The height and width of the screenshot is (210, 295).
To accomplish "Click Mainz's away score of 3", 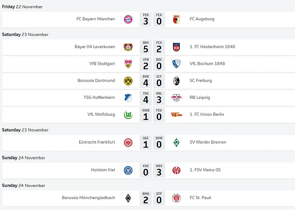I will [x=159, y=173].
